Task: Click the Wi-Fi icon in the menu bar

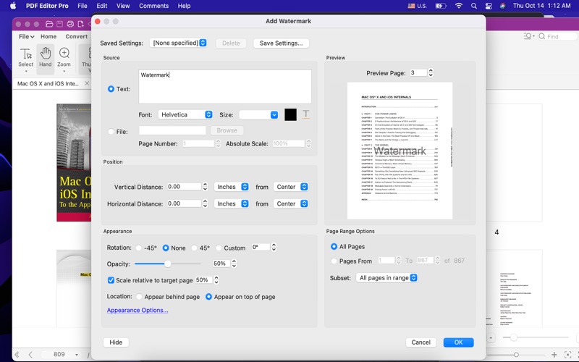Action: (x=459, y=6)
